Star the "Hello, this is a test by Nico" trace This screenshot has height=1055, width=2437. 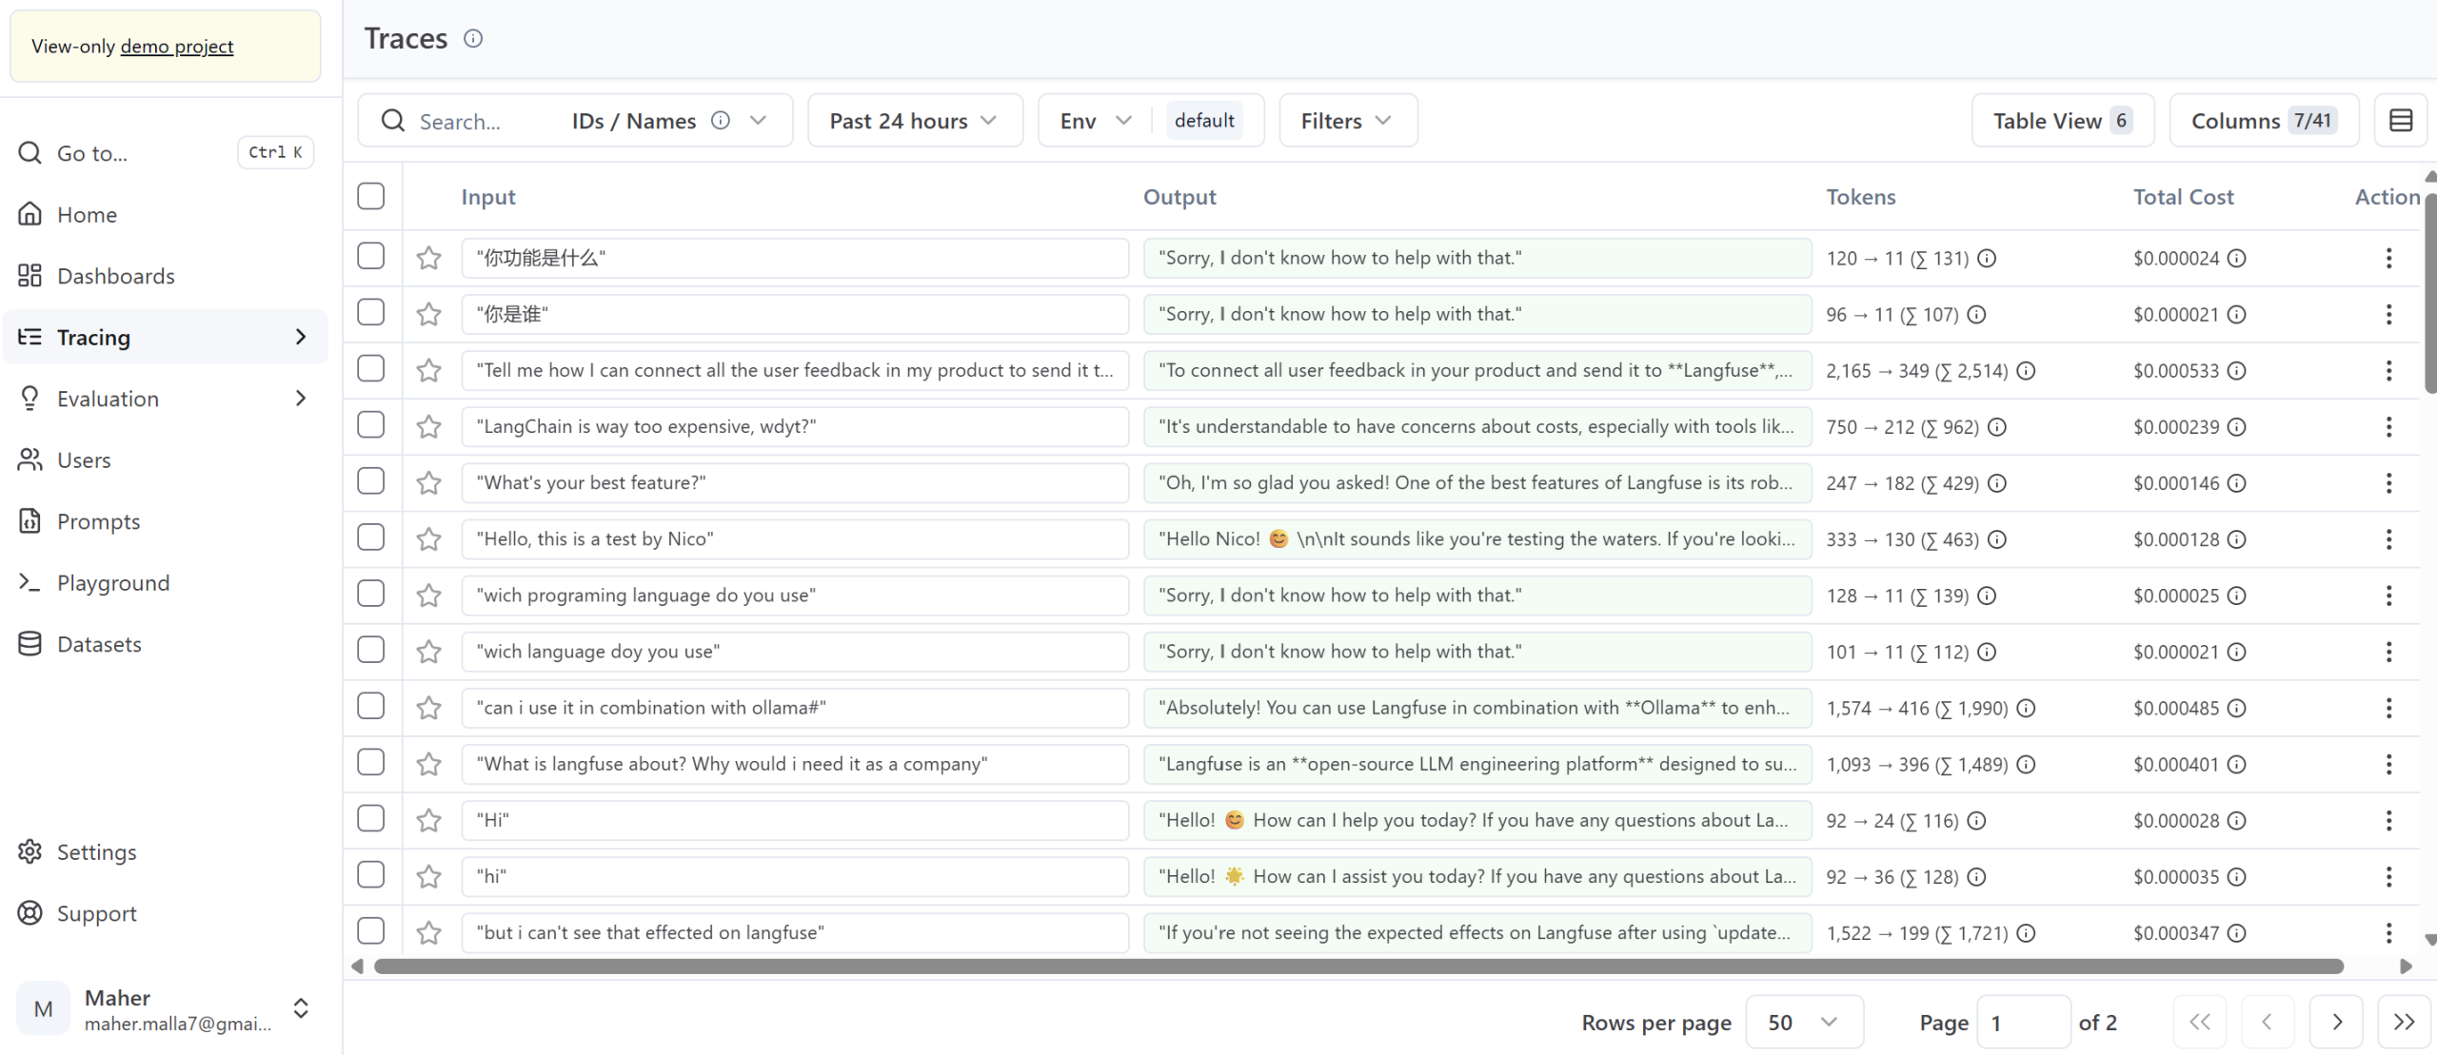click(429, 538)
